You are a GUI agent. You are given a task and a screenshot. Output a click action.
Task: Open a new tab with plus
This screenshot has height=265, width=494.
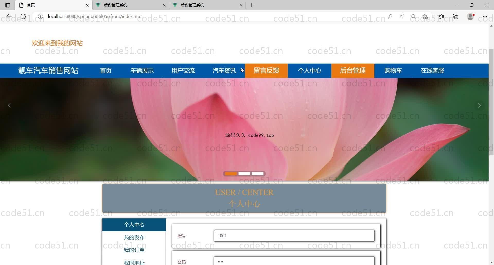[x=252, y=5]
